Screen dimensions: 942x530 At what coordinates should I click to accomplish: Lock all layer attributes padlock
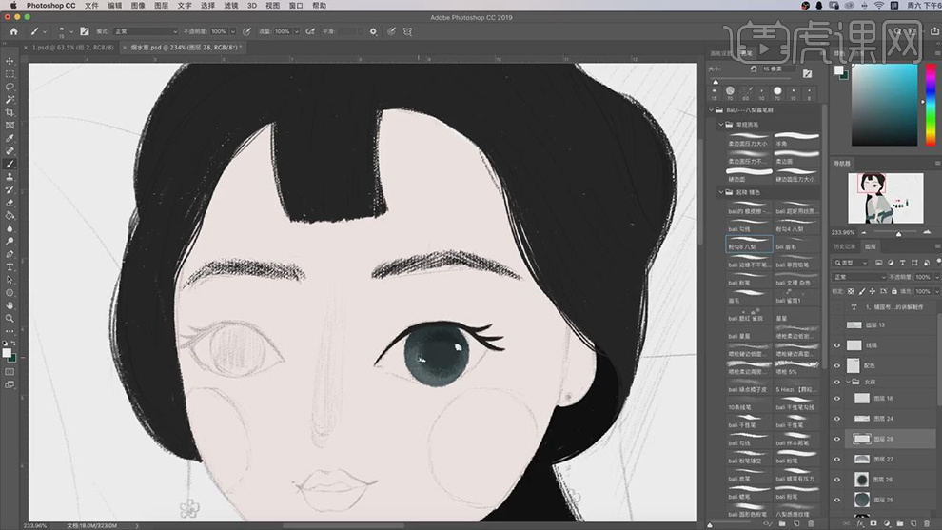pos(893,291)
